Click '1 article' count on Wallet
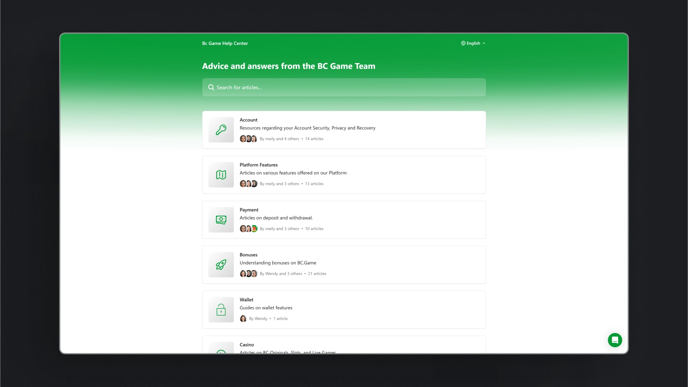This screenshot has width=688, height=387. point(280,319)
